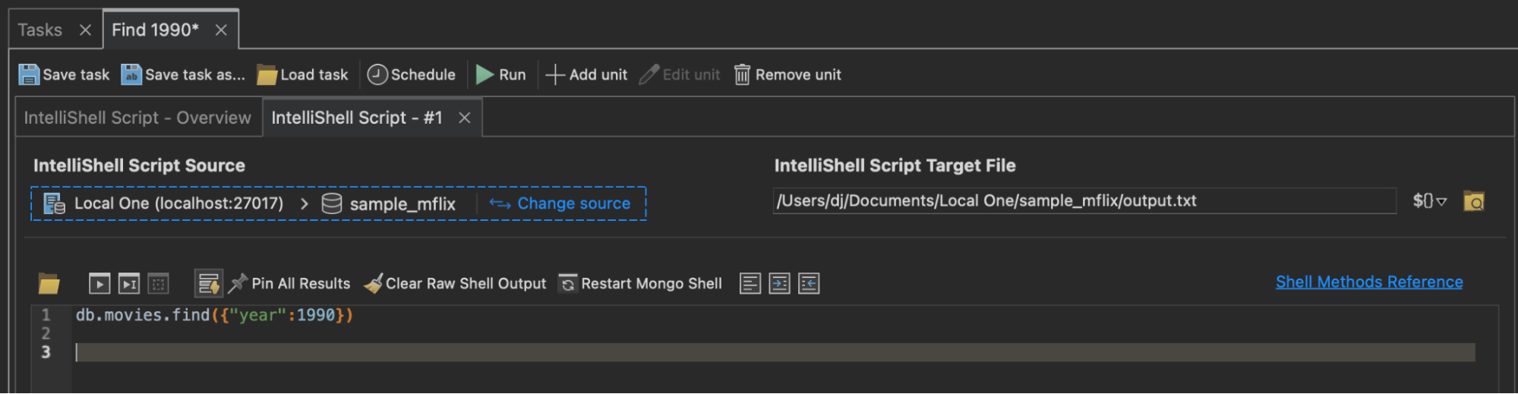
Task: Run the task with green play button
Action: point(485,74)
